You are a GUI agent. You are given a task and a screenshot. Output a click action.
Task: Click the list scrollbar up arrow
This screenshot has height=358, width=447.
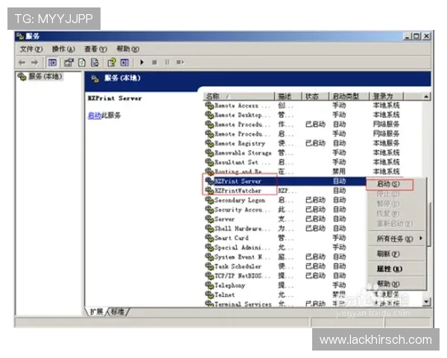pyautogui.click(x=426, y=96)
